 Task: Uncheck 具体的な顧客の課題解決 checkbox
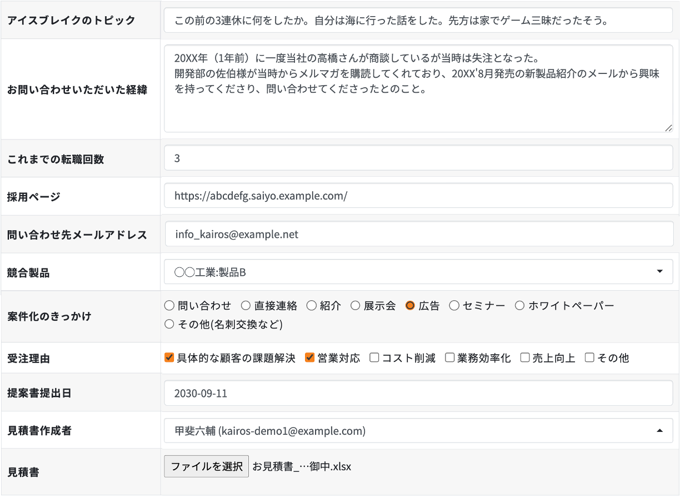pos(169,358)
